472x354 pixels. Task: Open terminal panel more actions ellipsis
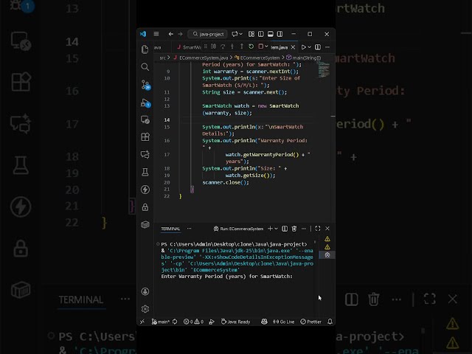[304, 229]
